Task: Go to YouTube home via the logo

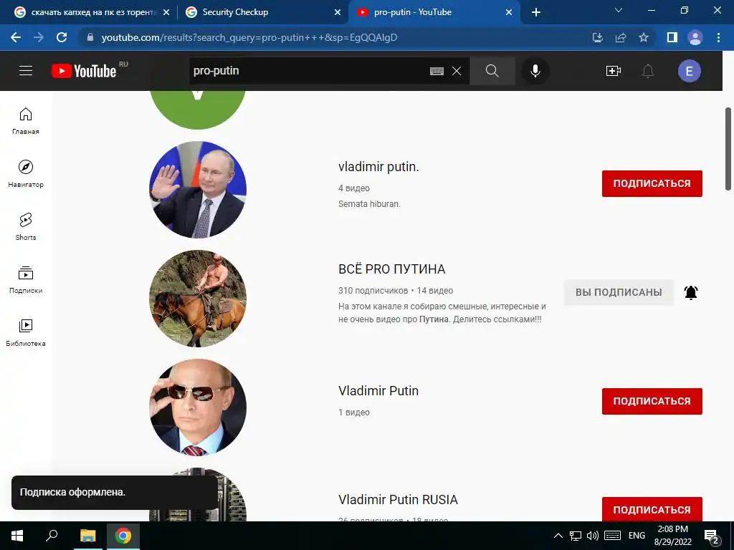Action: point(84,71)
